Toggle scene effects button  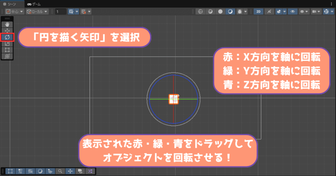(279, 11)
